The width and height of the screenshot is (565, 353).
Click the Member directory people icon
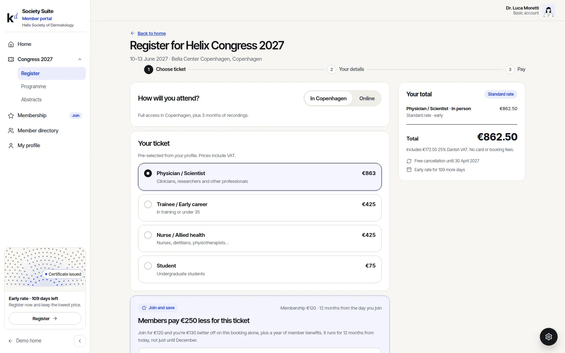(11, 131)
